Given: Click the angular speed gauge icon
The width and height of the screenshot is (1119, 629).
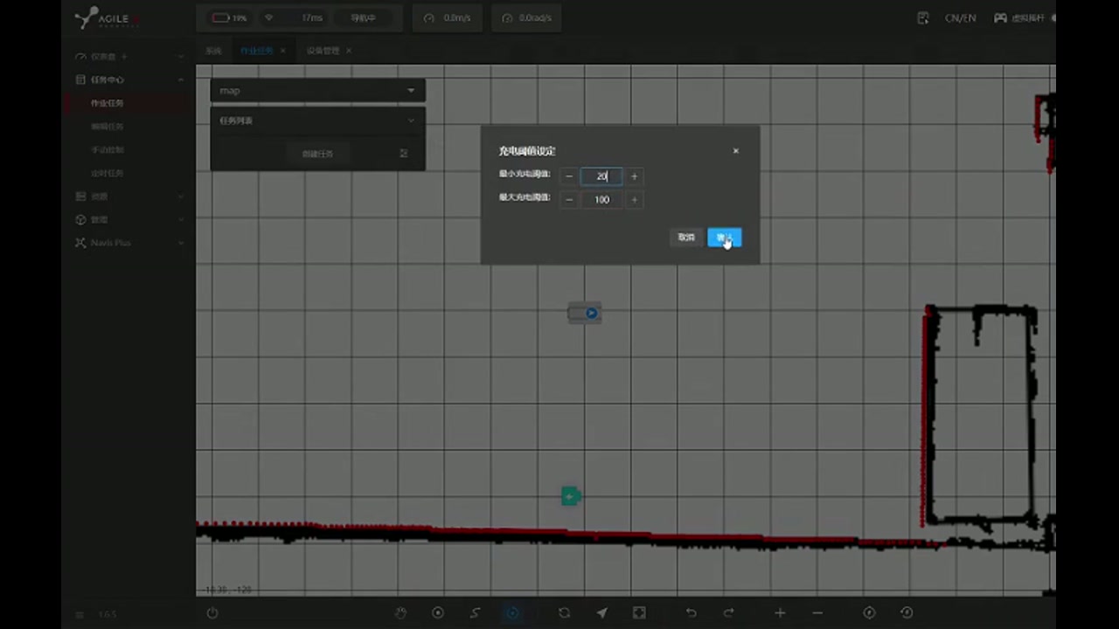Looking at the screenshot, I should [x=508, y=17].
